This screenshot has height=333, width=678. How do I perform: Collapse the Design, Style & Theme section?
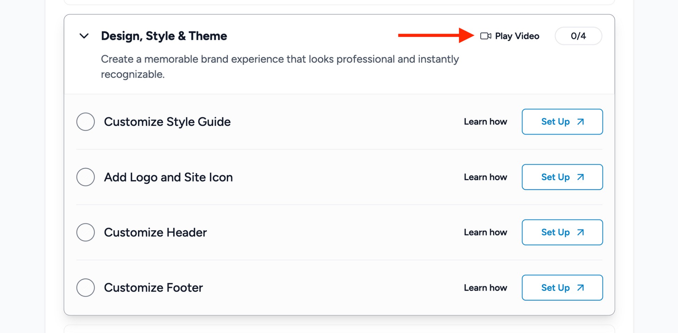click(84, 36)
